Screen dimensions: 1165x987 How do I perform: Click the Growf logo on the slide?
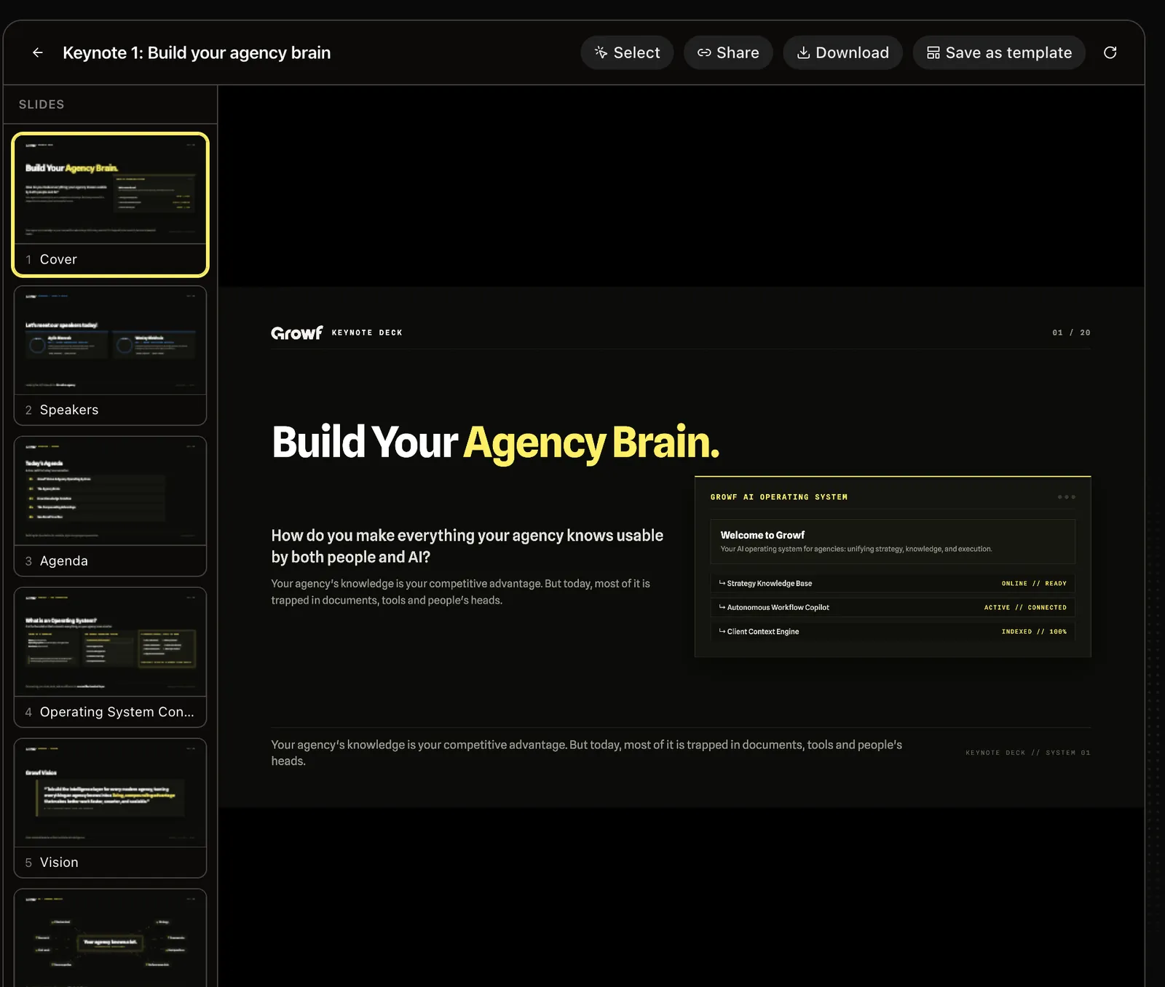(x=296, y=333)
